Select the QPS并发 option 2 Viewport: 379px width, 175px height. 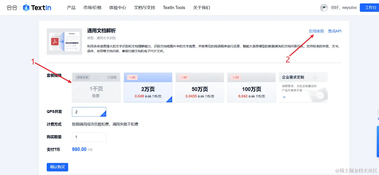(x=89, y=112)
